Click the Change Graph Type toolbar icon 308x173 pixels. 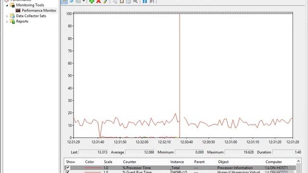coord(78,1)
